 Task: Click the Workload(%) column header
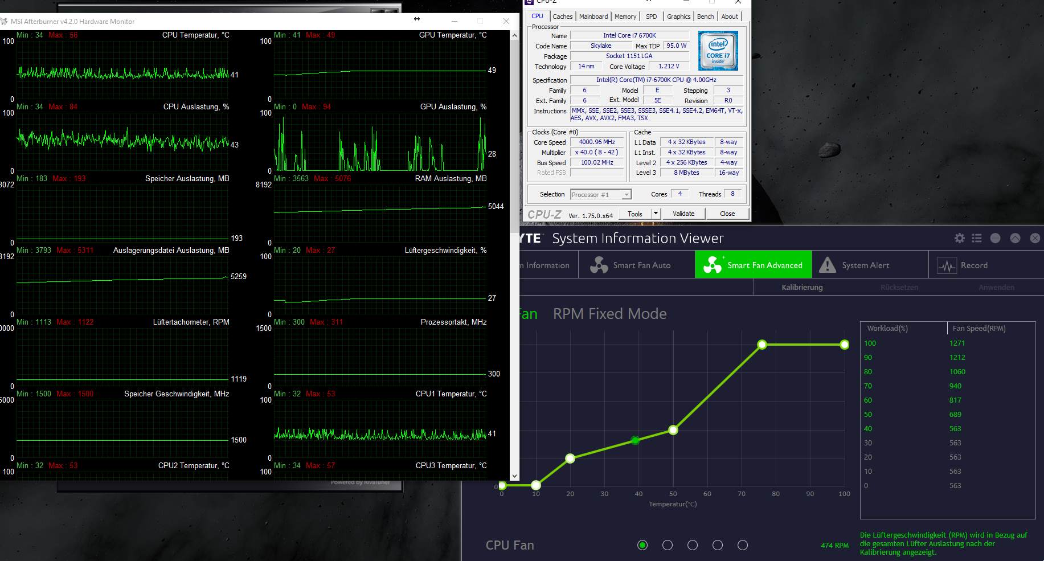[x=887, y=329]
